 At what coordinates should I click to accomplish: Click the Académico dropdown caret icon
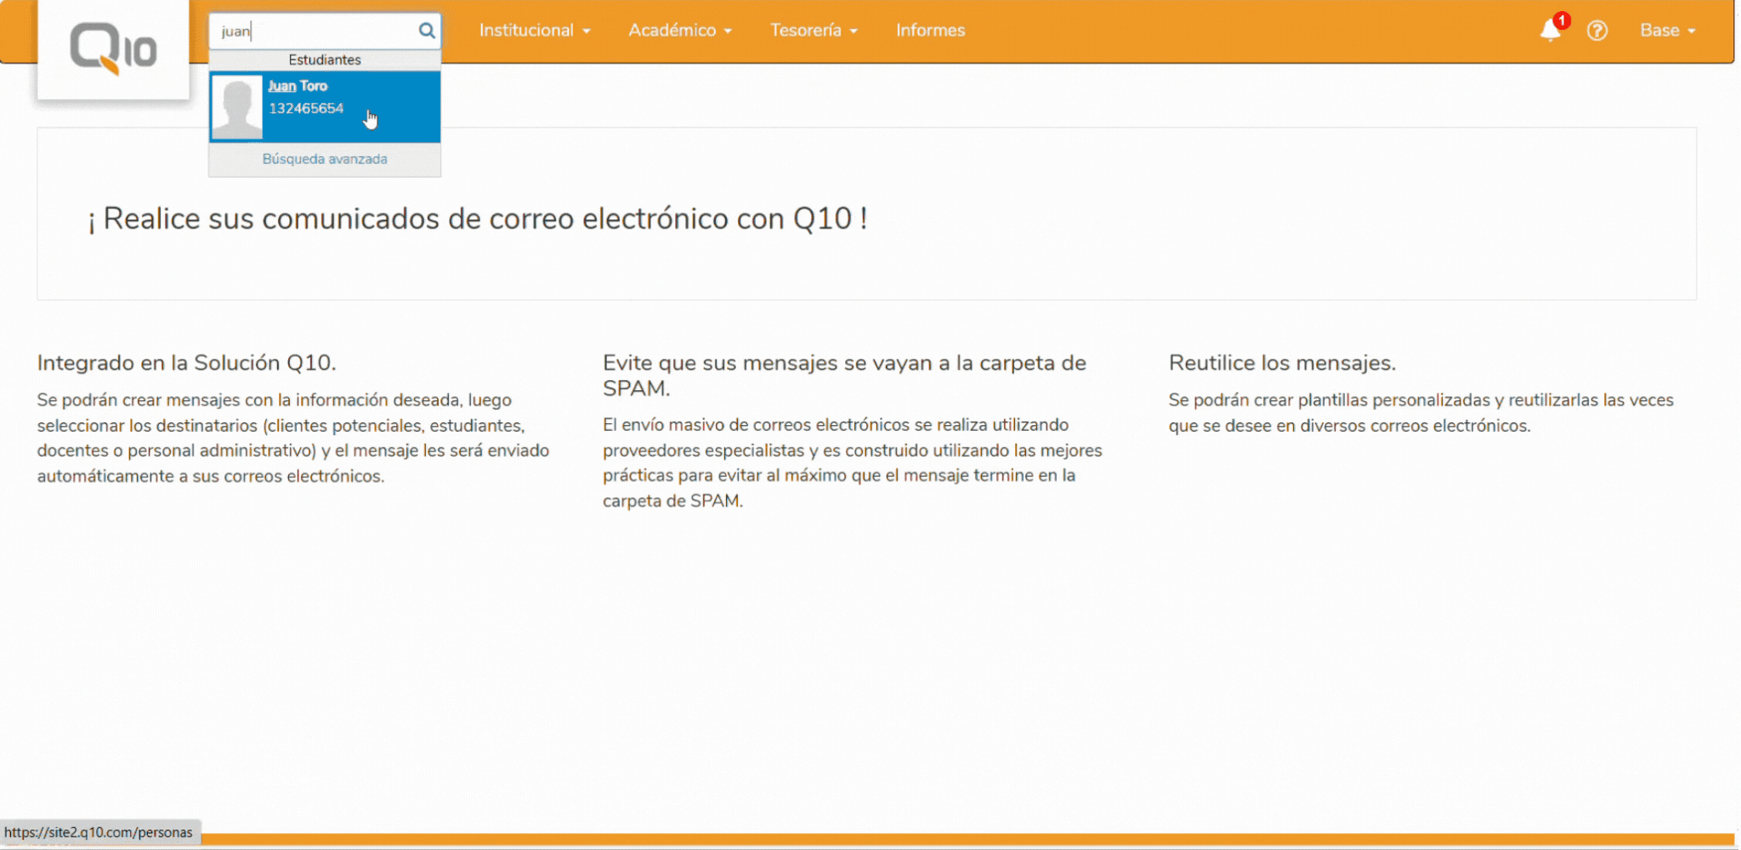(x=727, y=31)
